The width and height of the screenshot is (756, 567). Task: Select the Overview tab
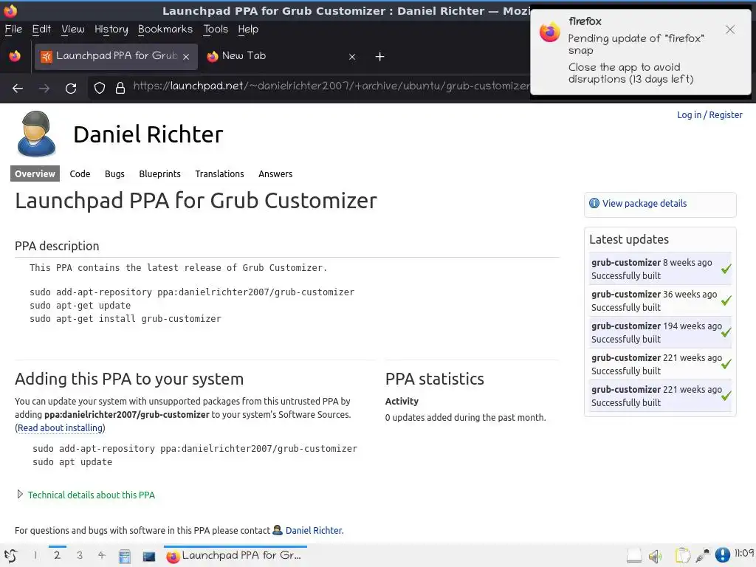tap(35, 173)
